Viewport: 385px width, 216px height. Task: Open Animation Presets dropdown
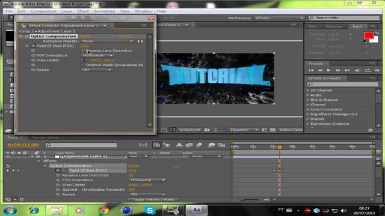pyautogui.click(x=108, y=41)
